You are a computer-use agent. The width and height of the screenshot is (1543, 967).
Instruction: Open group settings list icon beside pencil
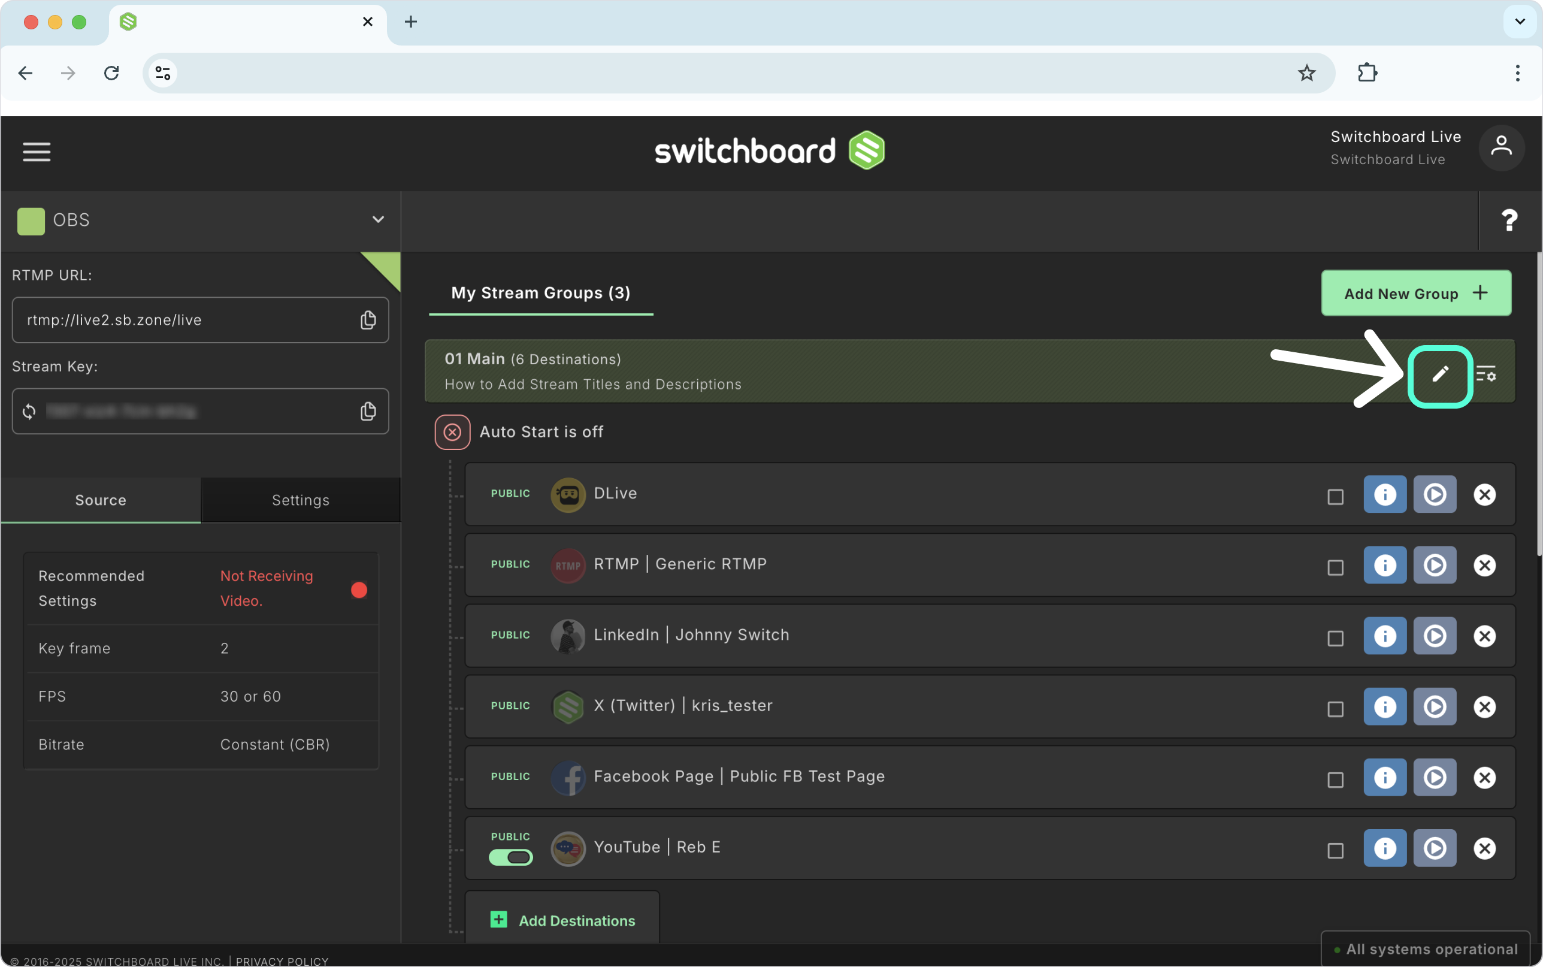[x=1486, y=373]
